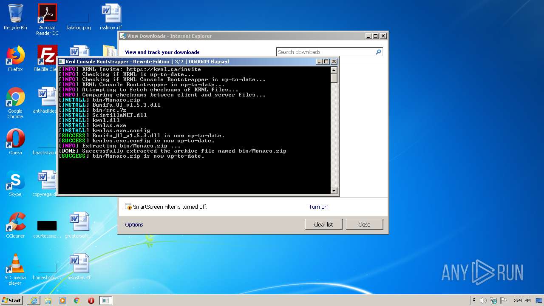This screenshot has height=306, width=544.
Task: Switch to the Krnl console taskbar button
Action: tap(105, 300)
